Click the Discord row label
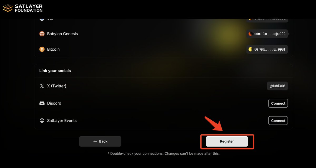This screenshot has width=316, height=168. (x=54, y=103)
